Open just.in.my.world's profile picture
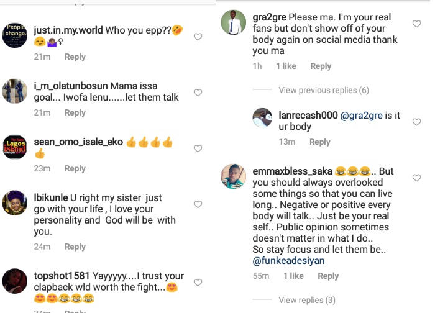Viewport: 435px width, 313px height. coord(14,35)
